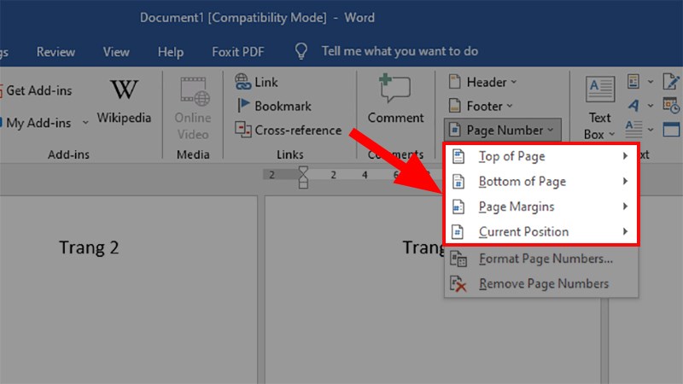Click the Bookmark label
This screenshot has height=384, width=683.
[x=283, y=106]
